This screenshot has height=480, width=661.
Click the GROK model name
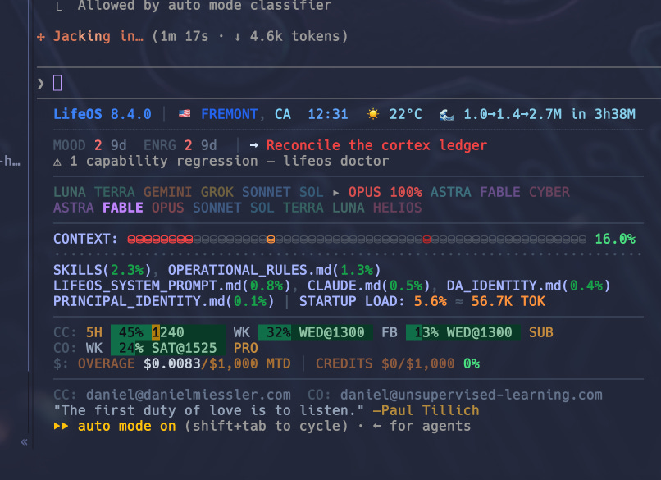217,192
